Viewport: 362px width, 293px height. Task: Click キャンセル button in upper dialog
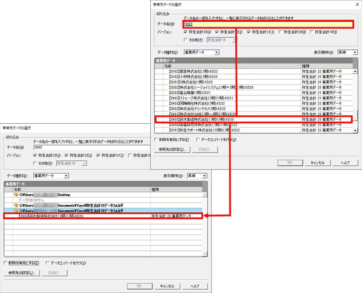pyautogui.click(x=318, y=163)
